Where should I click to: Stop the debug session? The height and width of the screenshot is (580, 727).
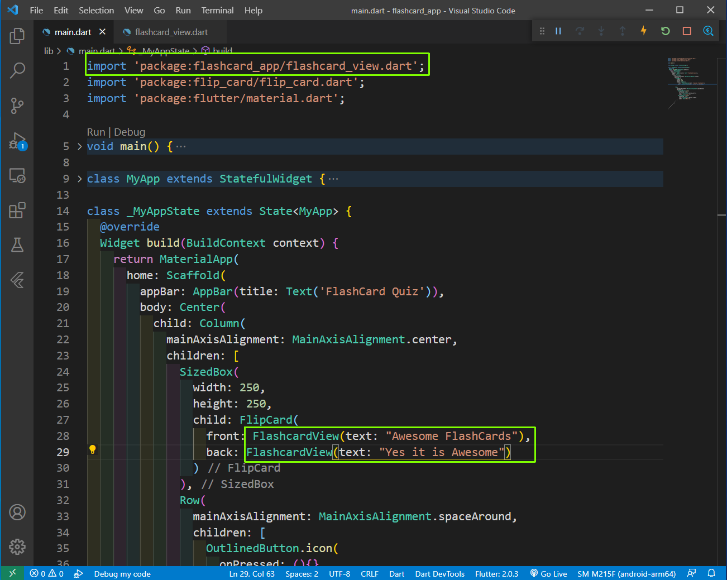click(687, 31)
